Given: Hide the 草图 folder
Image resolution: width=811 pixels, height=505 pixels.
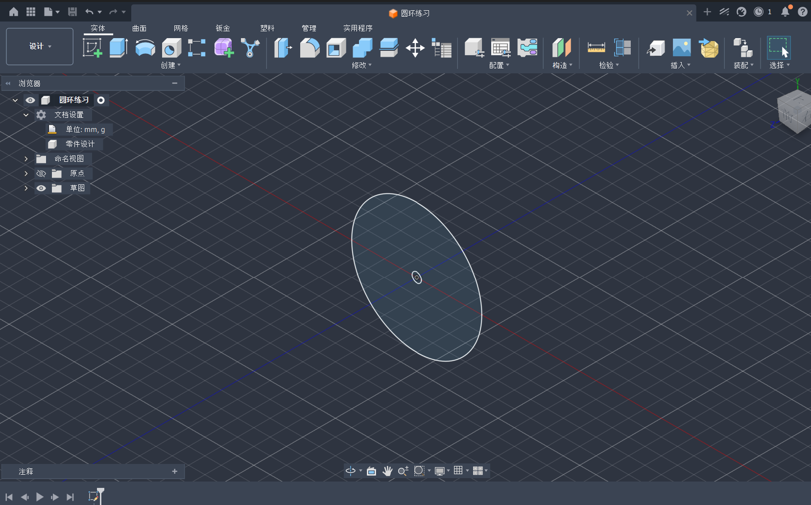Looking at the screenshot, I should pyautogui.click(x=41, y=188).
